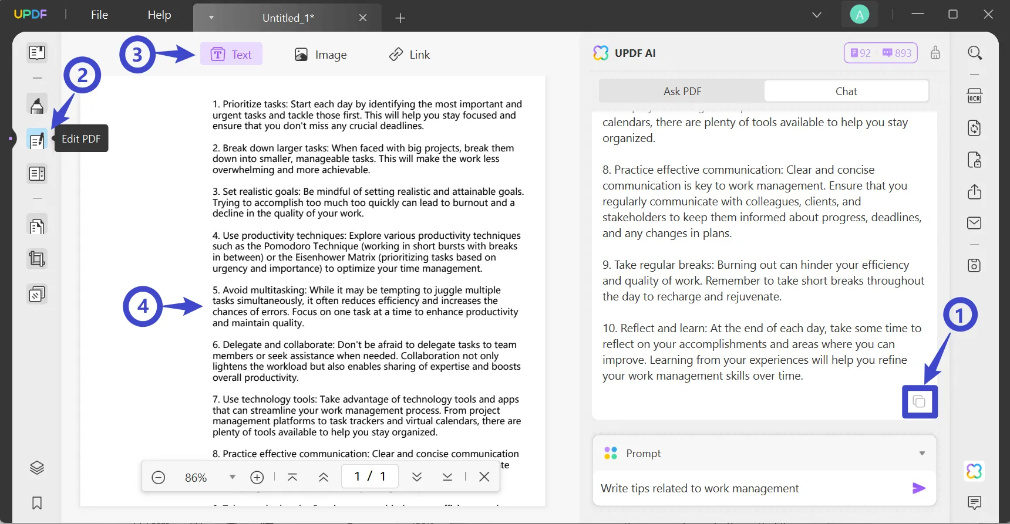Switch to the Ask PDF tab
Image resolution: width=1010 pixels, height=524 pixels.
coord(682,91)
